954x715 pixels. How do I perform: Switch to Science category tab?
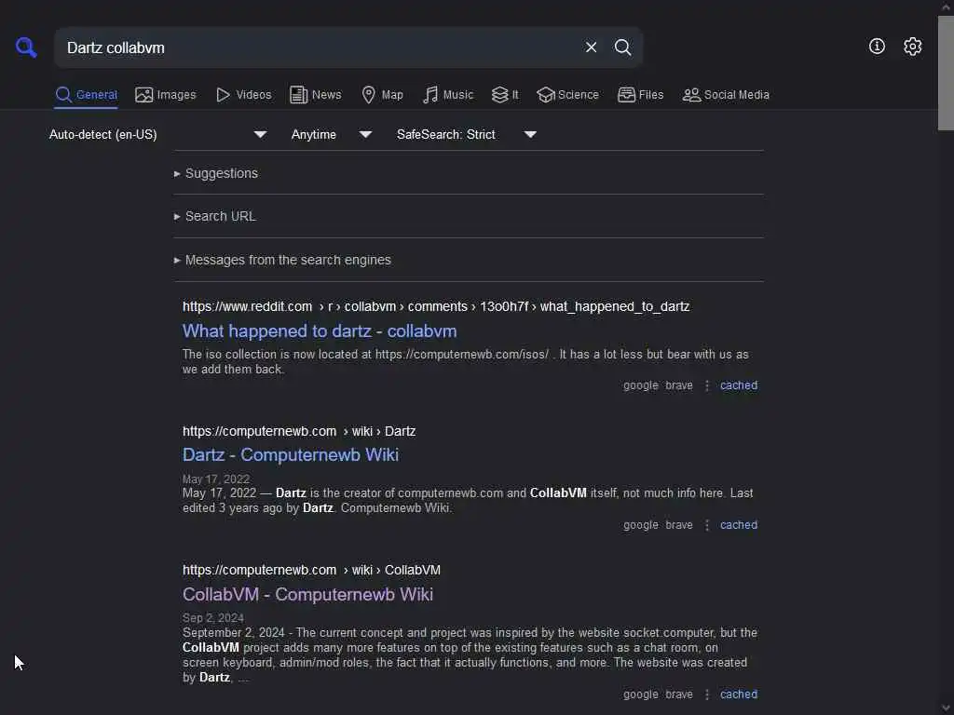click(567, 95)
